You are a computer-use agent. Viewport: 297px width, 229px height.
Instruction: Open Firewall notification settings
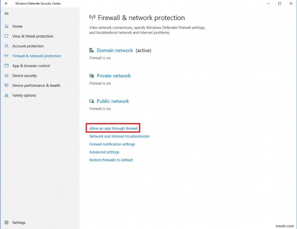(112, 144)
